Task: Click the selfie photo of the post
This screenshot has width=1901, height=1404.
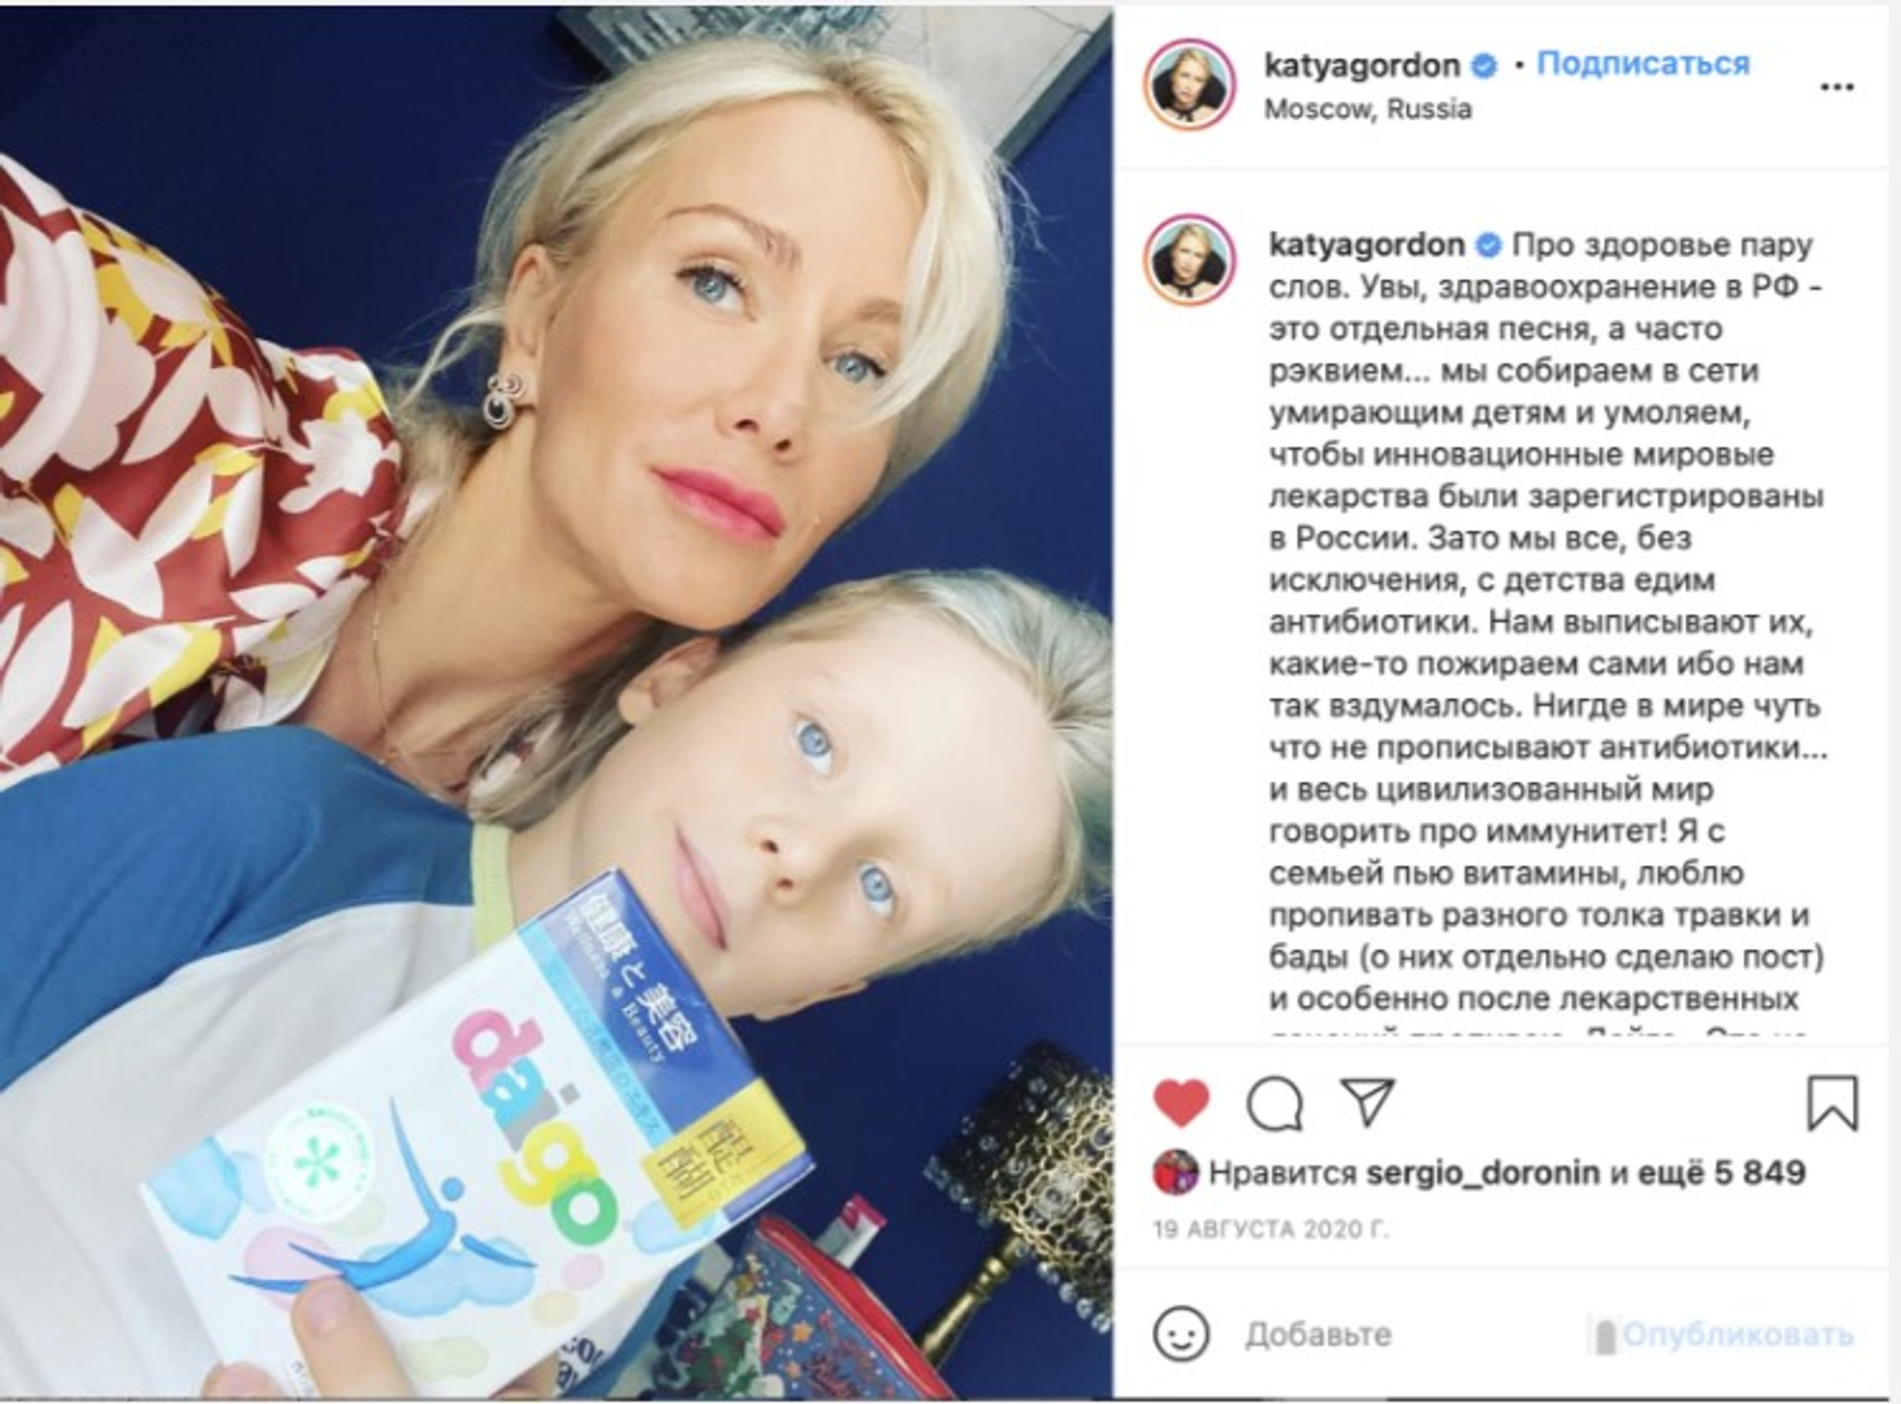Action: click(556, 702)
